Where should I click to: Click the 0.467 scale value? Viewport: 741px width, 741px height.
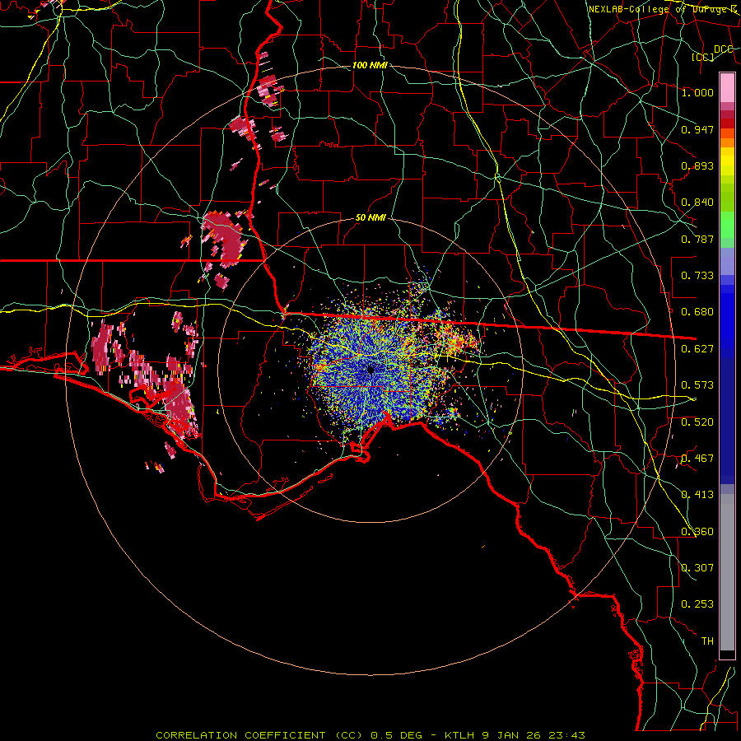click(x=697, y=459)
